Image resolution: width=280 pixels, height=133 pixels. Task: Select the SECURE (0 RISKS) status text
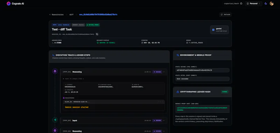tap(107, 43)
